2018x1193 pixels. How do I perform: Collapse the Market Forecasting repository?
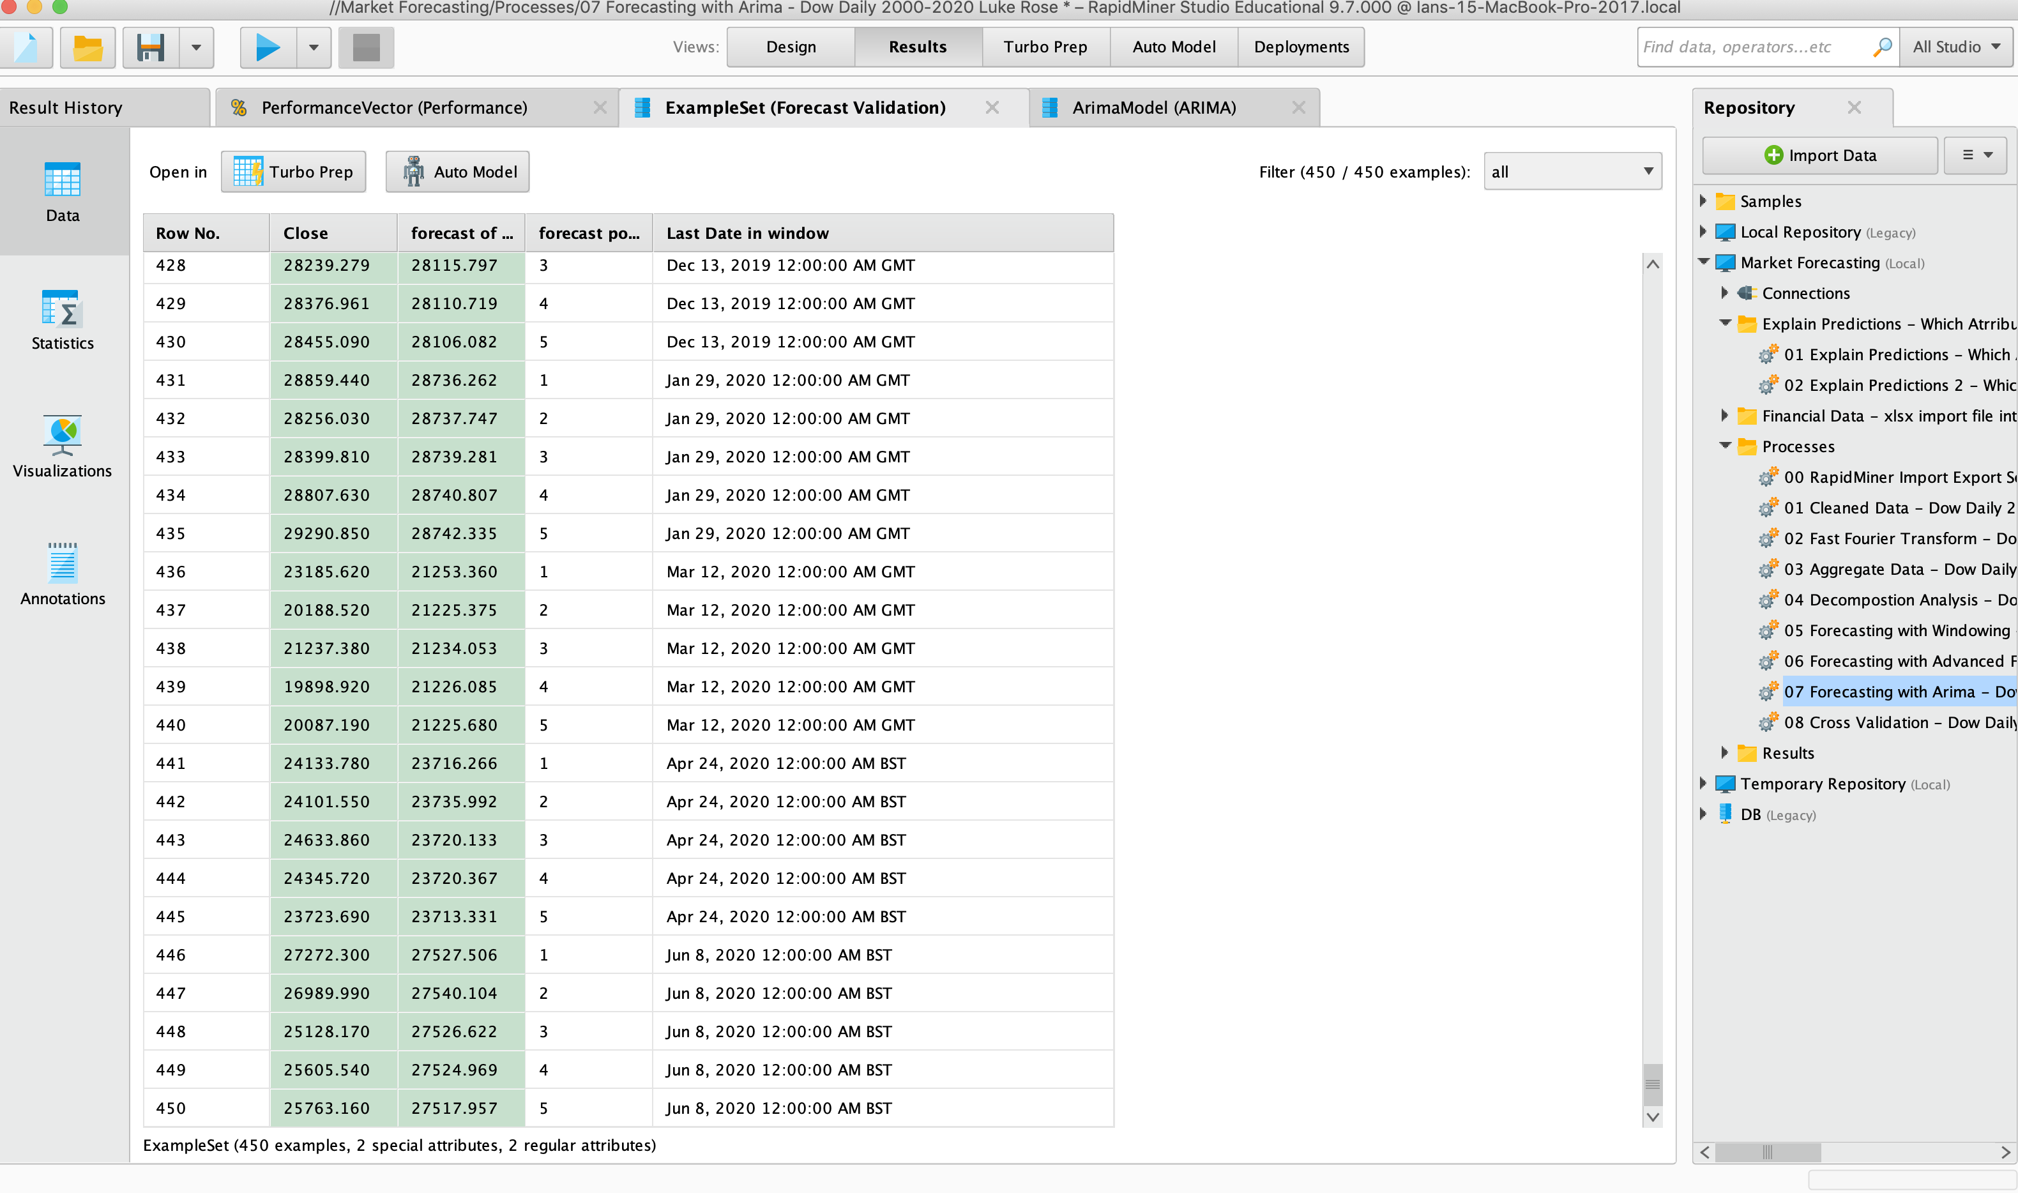coord(1703,262)
